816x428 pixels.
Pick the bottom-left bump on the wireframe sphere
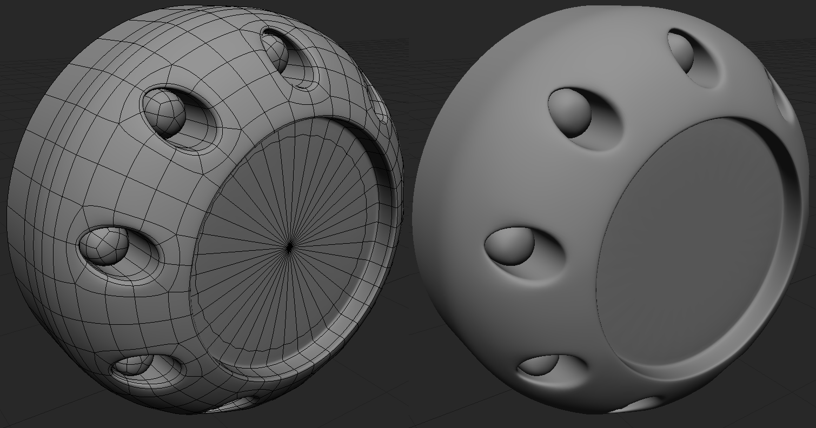[131, 365]
